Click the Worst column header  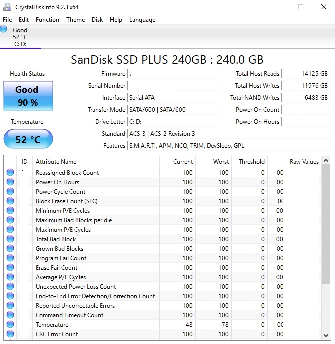click(213, 162)
